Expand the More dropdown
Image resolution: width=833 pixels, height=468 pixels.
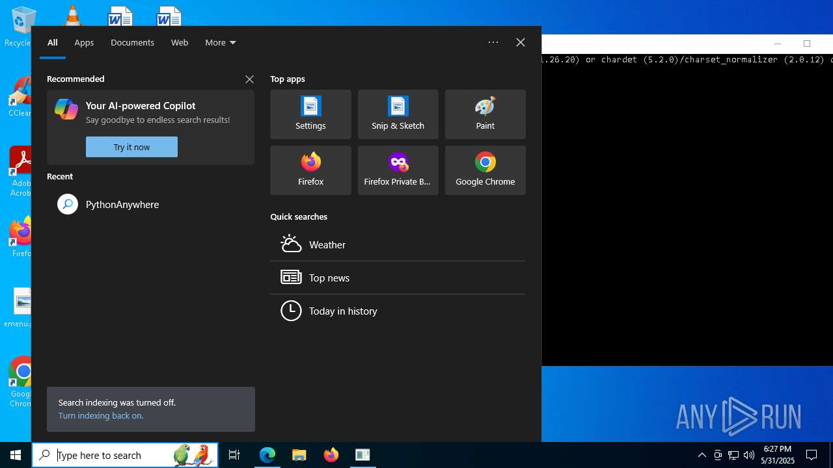coord(221,43)
